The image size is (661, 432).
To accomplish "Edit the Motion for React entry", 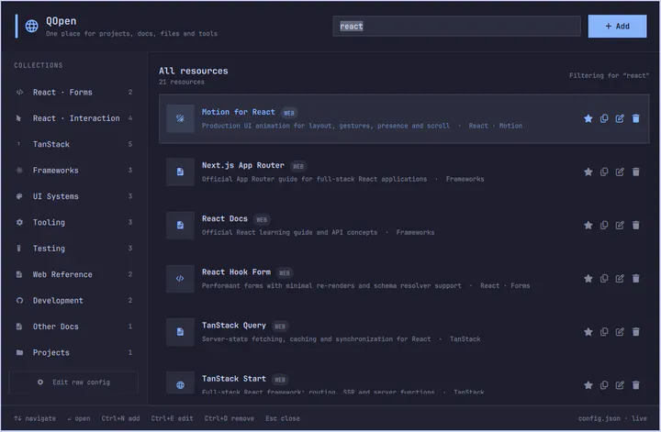I will tap(620, 118).
